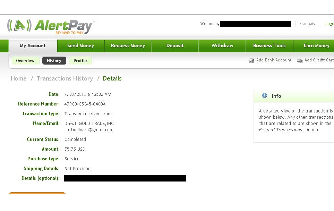This screenshot has height=211, width=334.
Task: Select the Deposit tab
Action: (x=175, y=45)
